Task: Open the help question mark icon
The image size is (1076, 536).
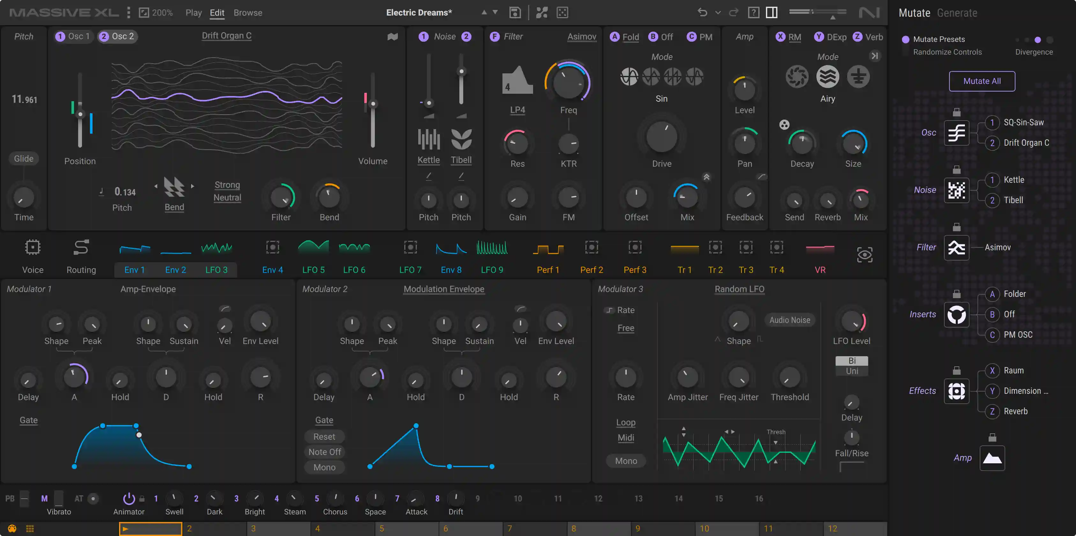Action: pyautogui.click(x=753, y=12)
